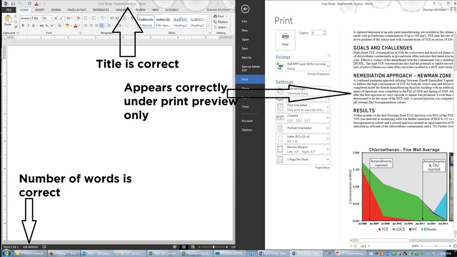Viewport: 457px width, 257px height.
Task: Click the Page Setup link
Action: click(322, 168)
